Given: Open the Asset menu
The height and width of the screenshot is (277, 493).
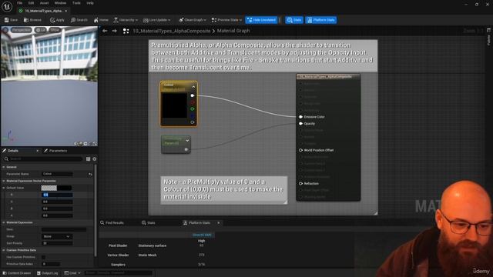Looking at the screenshot, I should [x=44, y=3].
